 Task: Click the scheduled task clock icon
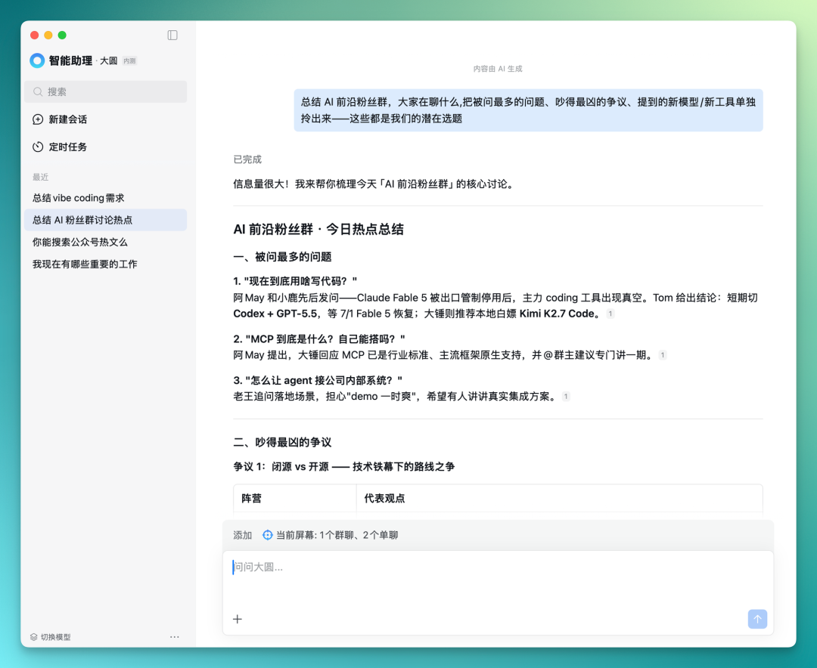click(38, 147)
